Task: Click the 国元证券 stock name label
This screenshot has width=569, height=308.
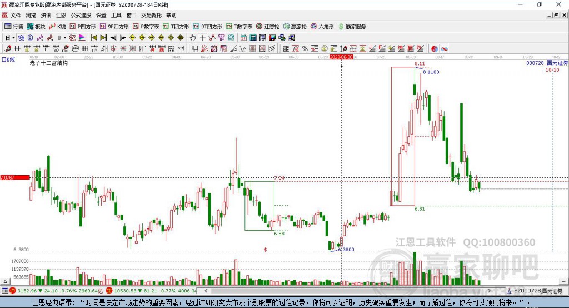Action: pos(557,63)
